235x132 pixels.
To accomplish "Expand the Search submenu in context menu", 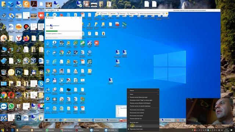I will (143, 94).
